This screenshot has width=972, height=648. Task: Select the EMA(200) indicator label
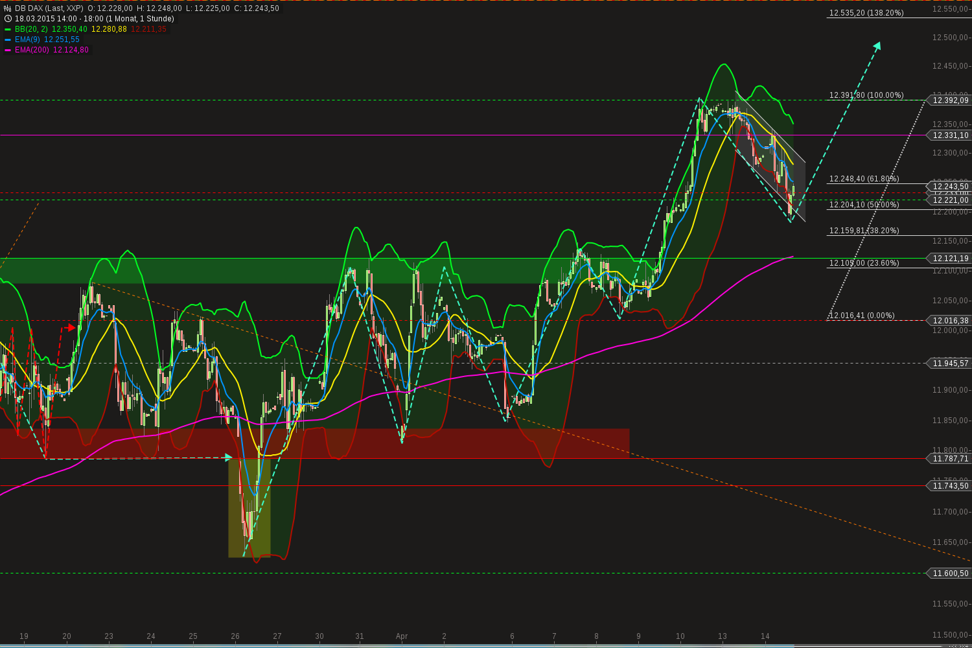pyautogui.click(x=32, y=50)
